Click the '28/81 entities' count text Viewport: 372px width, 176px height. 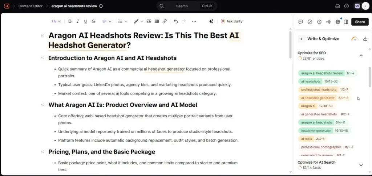click(314, 58)
